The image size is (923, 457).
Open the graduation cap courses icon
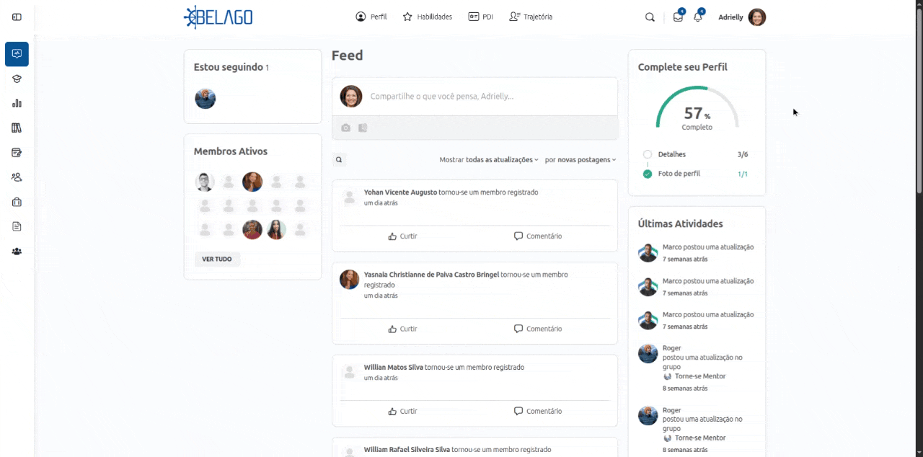[17, 79]
